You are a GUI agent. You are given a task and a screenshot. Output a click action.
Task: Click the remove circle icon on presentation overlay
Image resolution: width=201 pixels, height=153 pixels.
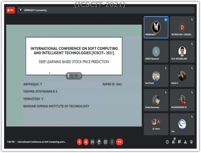79,76
